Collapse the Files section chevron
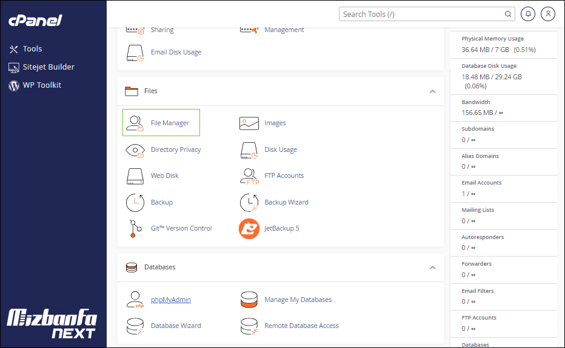This screenshot has width=565, height=348. 433,91
